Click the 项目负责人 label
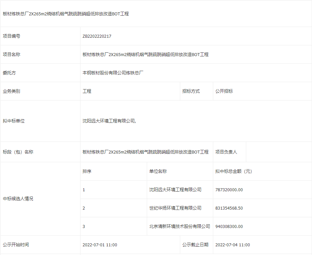Screen dimensions: 312x255 click(226, 152)
